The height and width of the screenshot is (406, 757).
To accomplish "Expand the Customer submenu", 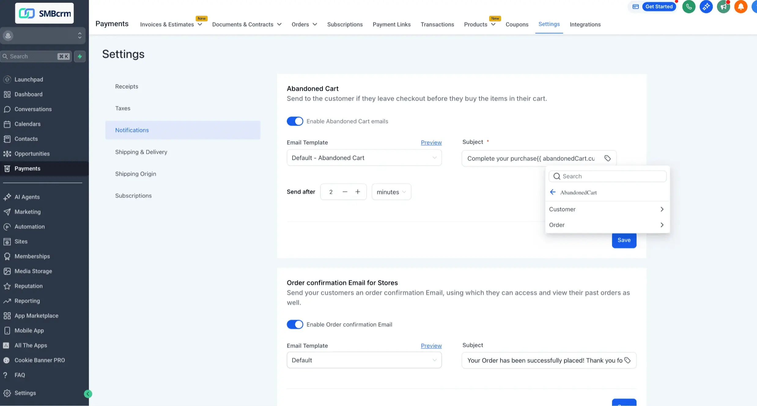I will point(607,209).
